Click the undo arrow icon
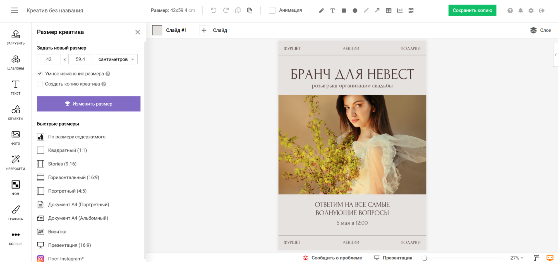 click(214, 11)
